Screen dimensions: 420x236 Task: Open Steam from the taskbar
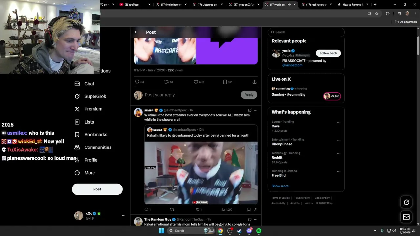click(239, 231)
